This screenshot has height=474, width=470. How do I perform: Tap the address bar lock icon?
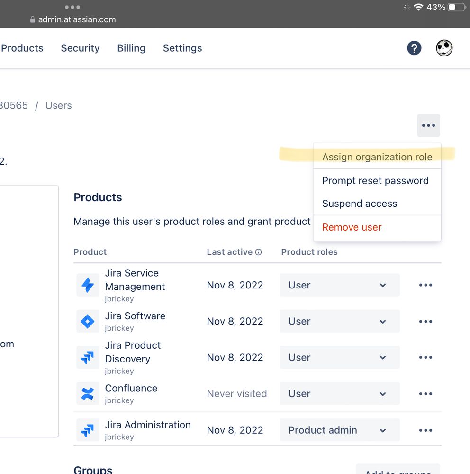[x=33, y=19]
